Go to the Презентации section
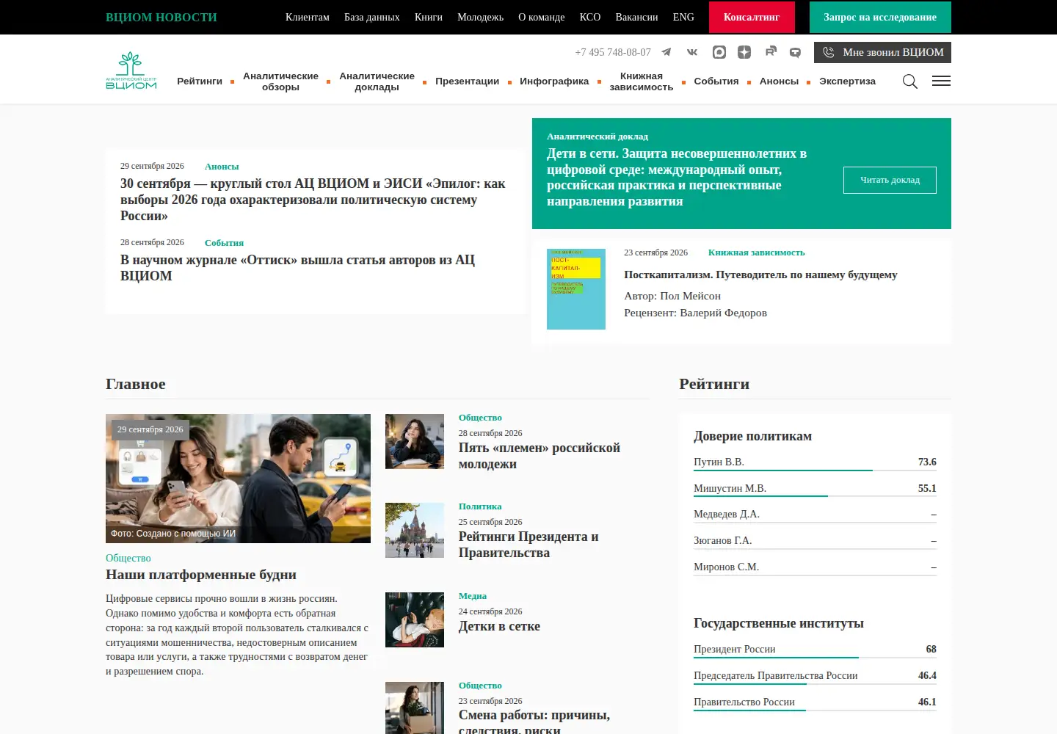This screenshot has width=1057, height=734. [467, 81]
